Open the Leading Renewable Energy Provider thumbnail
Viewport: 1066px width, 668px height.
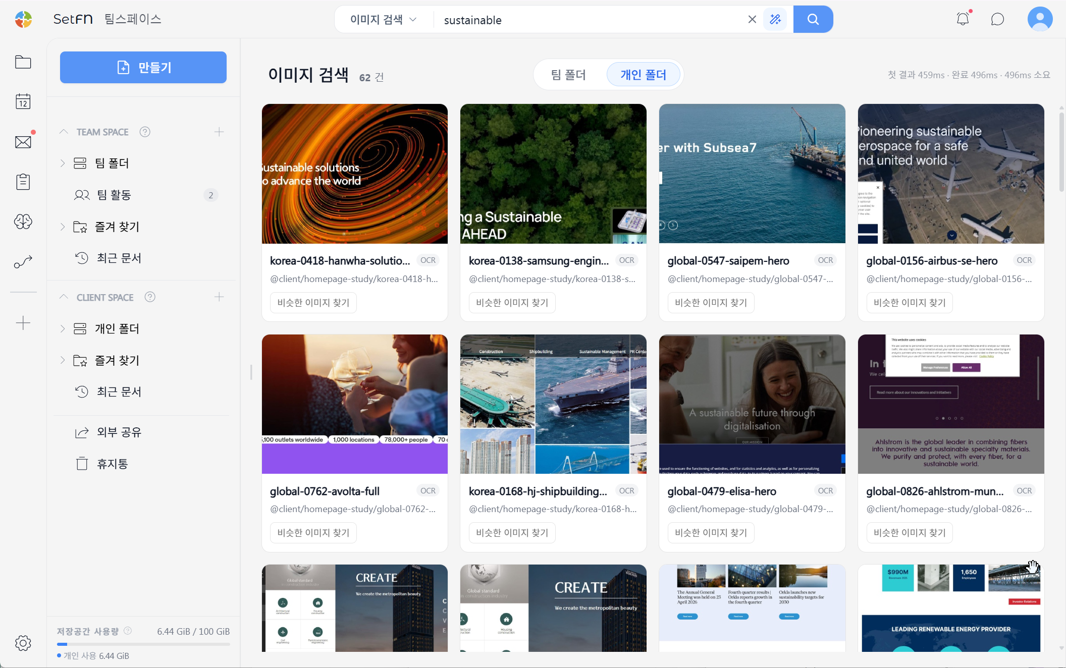pyautogui.click(x=951, y=608)
